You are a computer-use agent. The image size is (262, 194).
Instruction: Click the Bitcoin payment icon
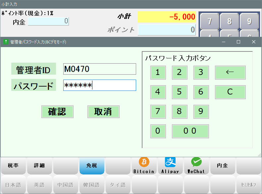[144, 165]
